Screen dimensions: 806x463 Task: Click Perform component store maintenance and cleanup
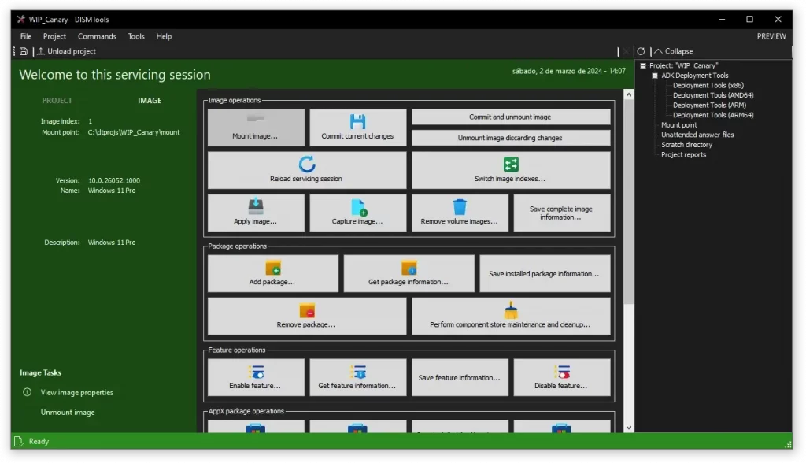511,316
